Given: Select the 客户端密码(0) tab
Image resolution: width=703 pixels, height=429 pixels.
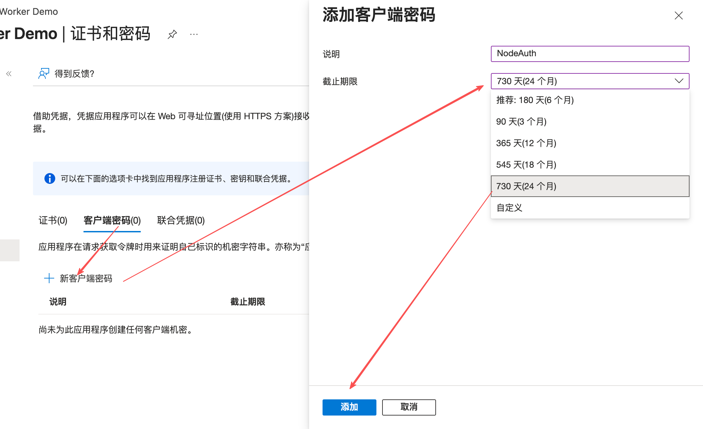Looking at the screenshot, I should pos(112,220).
